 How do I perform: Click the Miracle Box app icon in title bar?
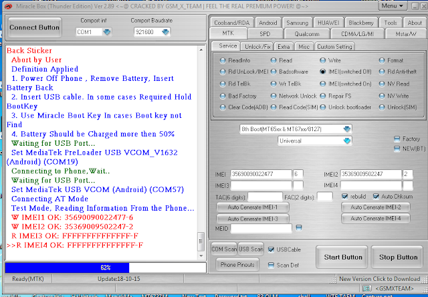pyautogui.click(x=9, y=6)
